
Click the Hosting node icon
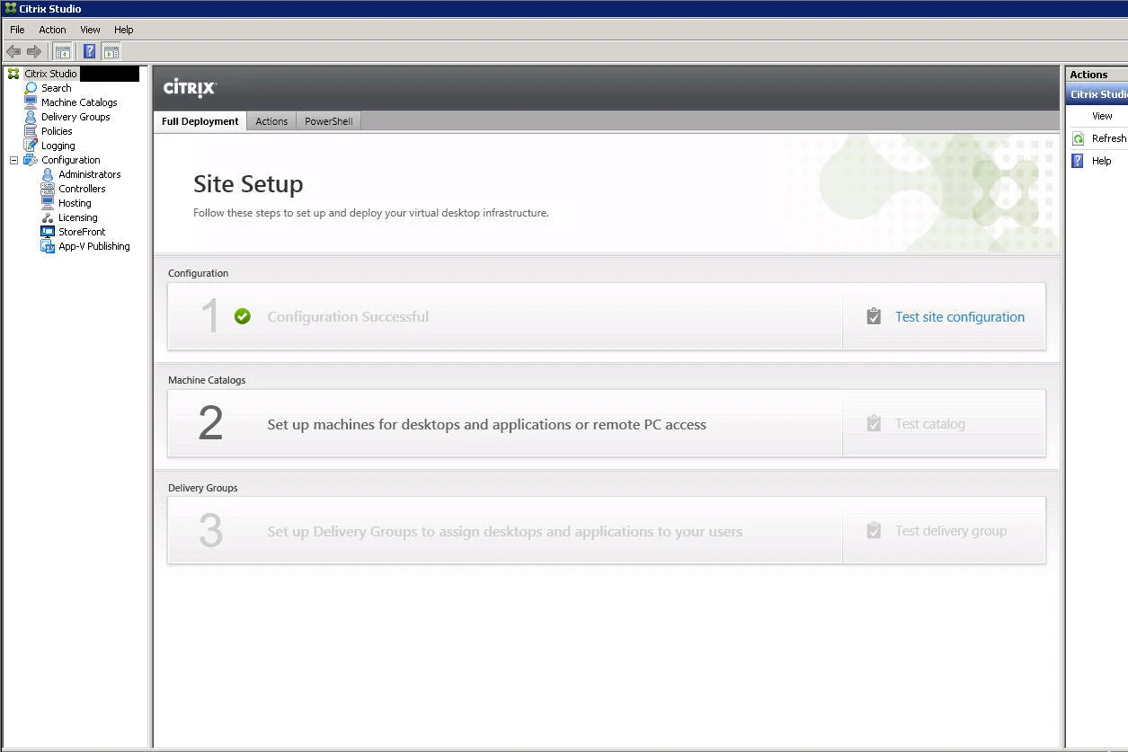coord(48,203)
